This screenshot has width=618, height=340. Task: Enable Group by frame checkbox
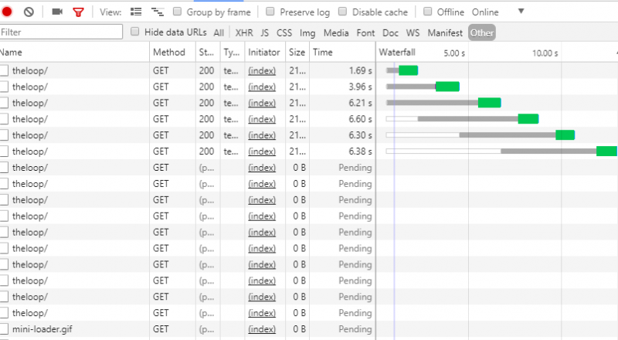[x=178, y=12]
